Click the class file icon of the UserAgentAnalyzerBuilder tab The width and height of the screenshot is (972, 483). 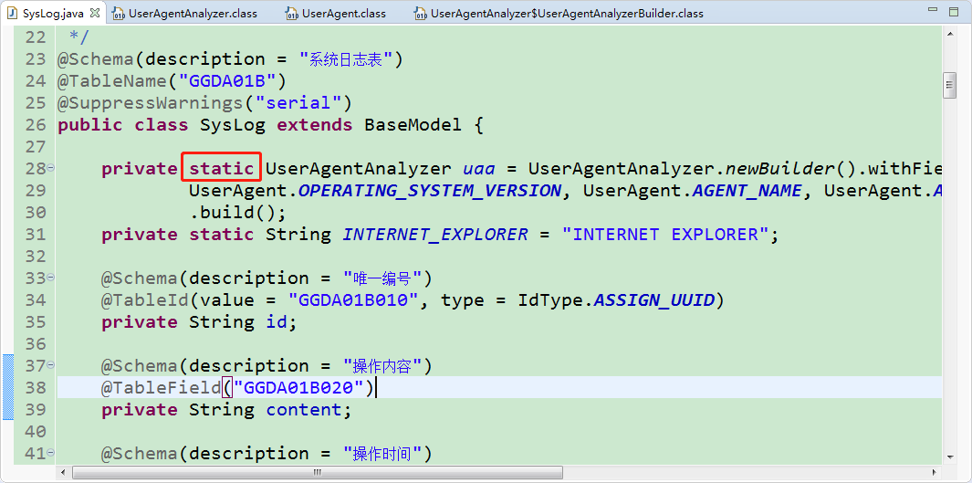421,13
